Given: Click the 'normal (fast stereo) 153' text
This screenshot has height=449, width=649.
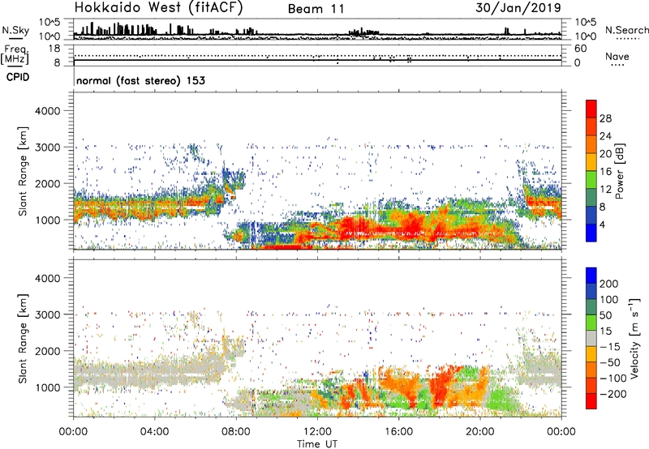Looking at the screenshot, I should pos(140,80).
